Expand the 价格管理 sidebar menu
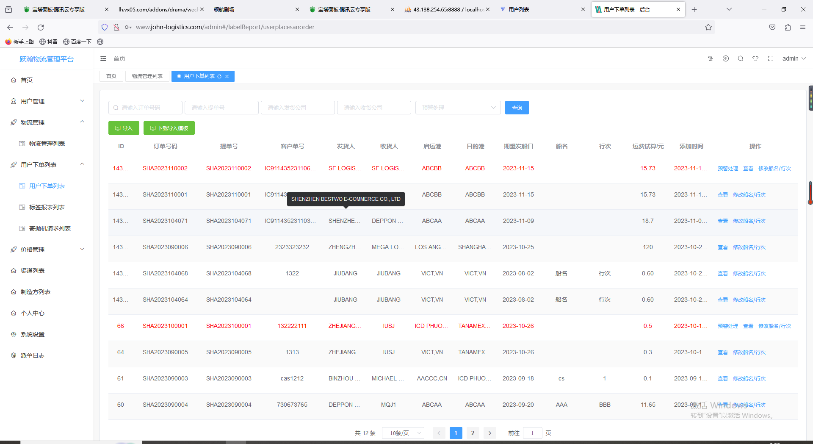Image resolution: width=813 pixels, height=444 pixels. pyautogui.click(x=47, y=250)
